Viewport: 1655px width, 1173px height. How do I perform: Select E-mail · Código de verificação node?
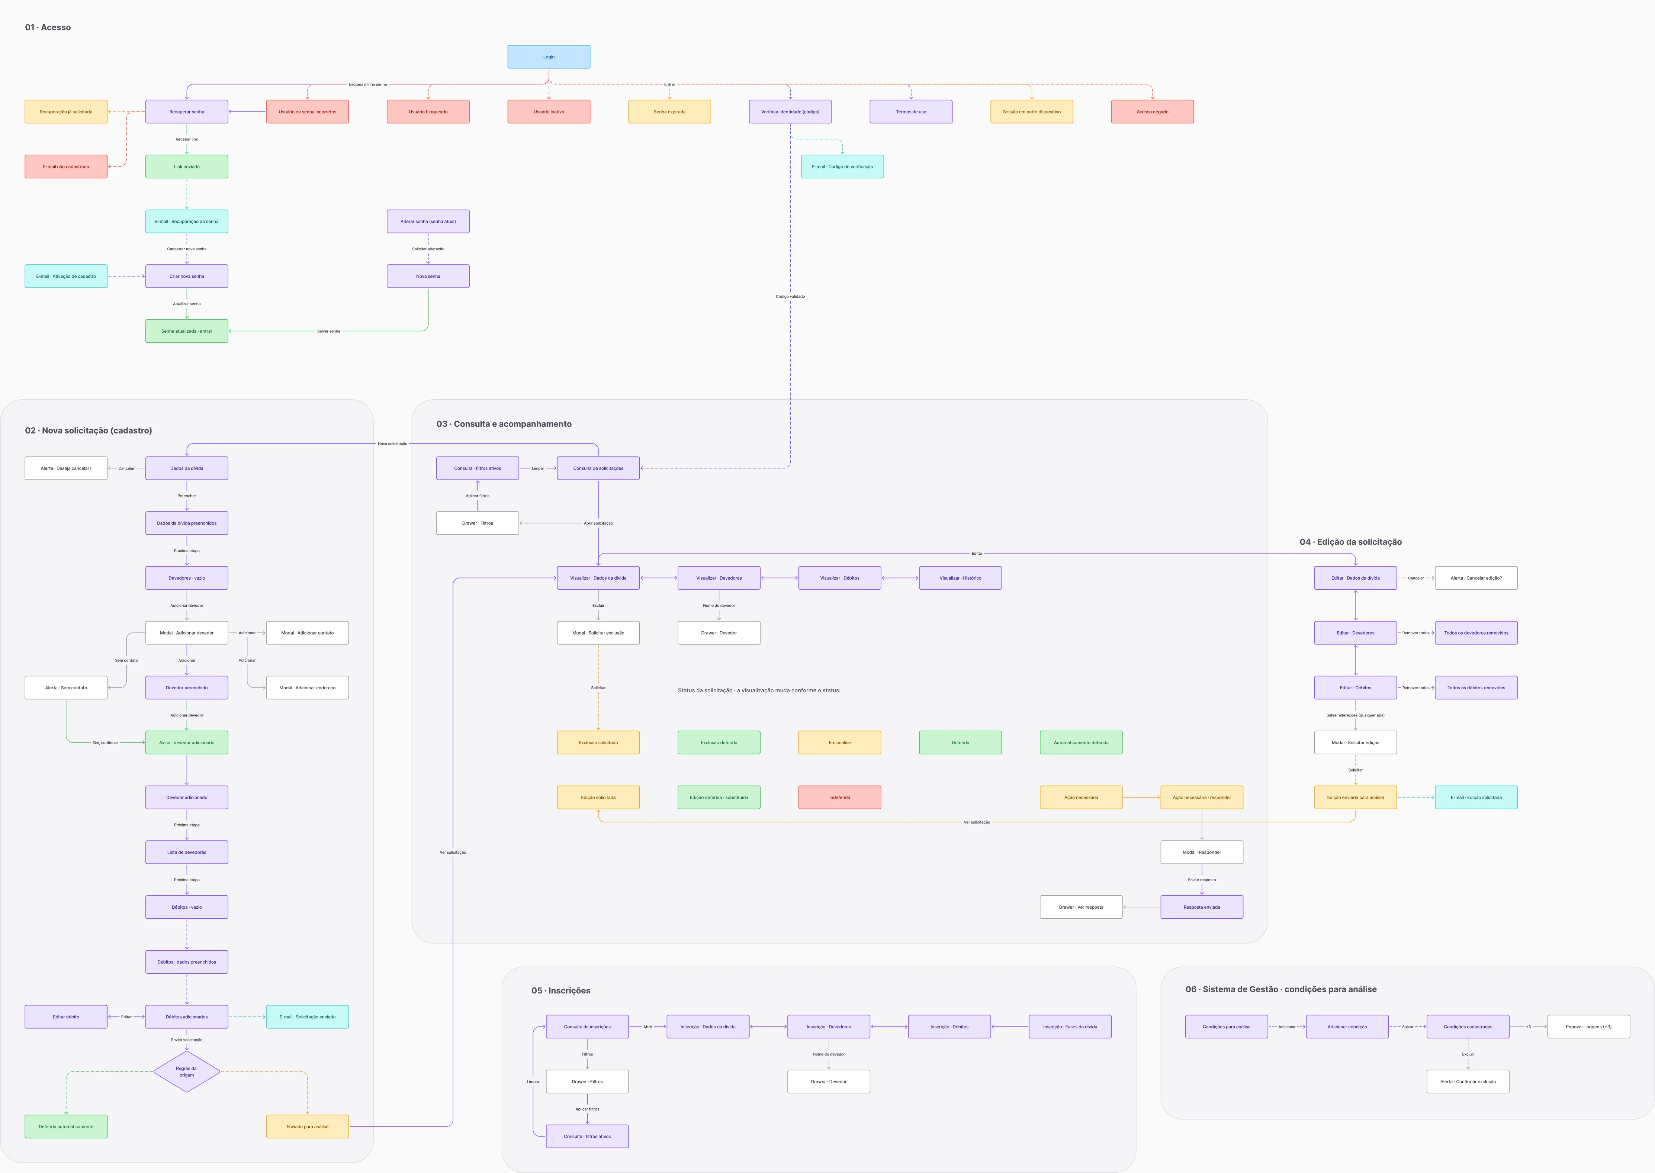[842, 167]
